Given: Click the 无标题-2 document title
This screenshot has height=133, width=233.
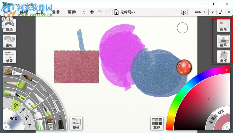Looking at the screenshot, I should coord(128,12).
